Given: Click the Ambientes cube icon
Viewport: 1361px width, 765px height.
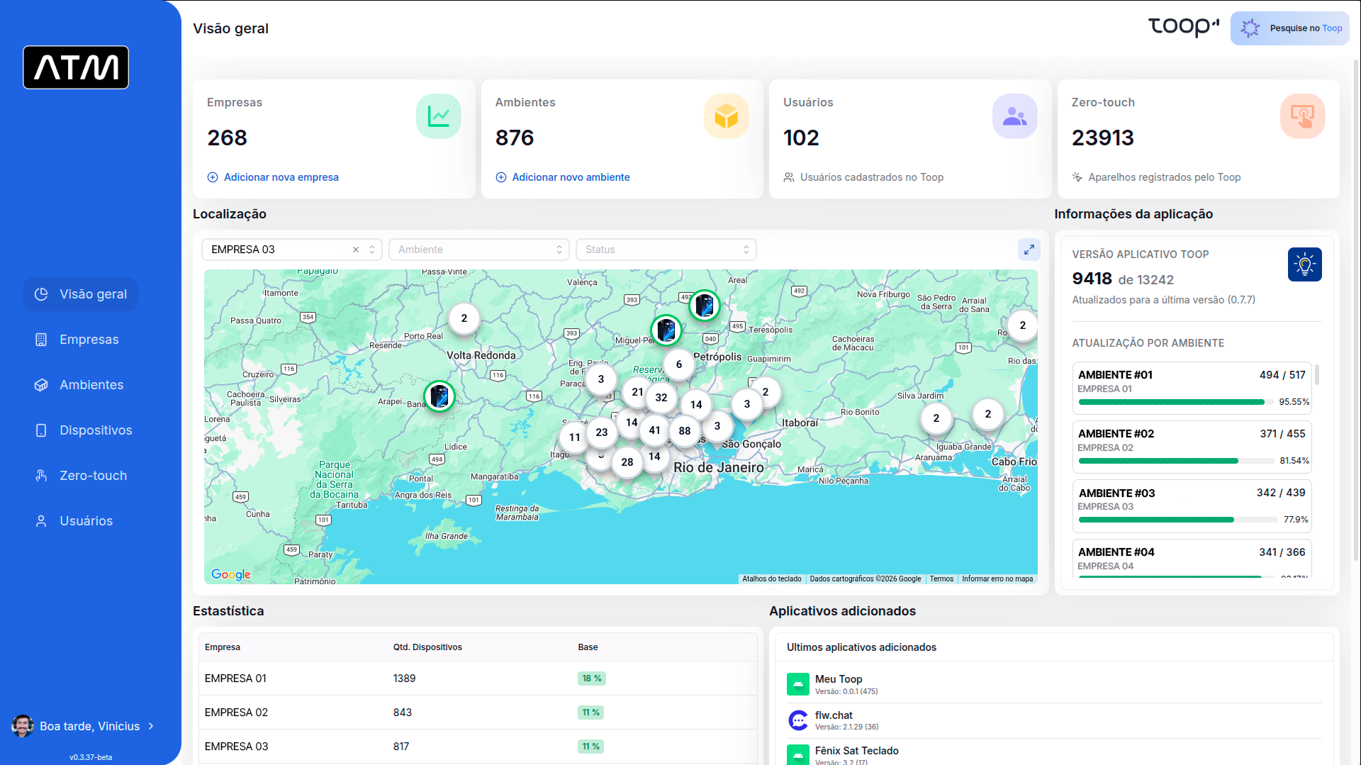Looking at the screenshot, I should coord(726,116).
